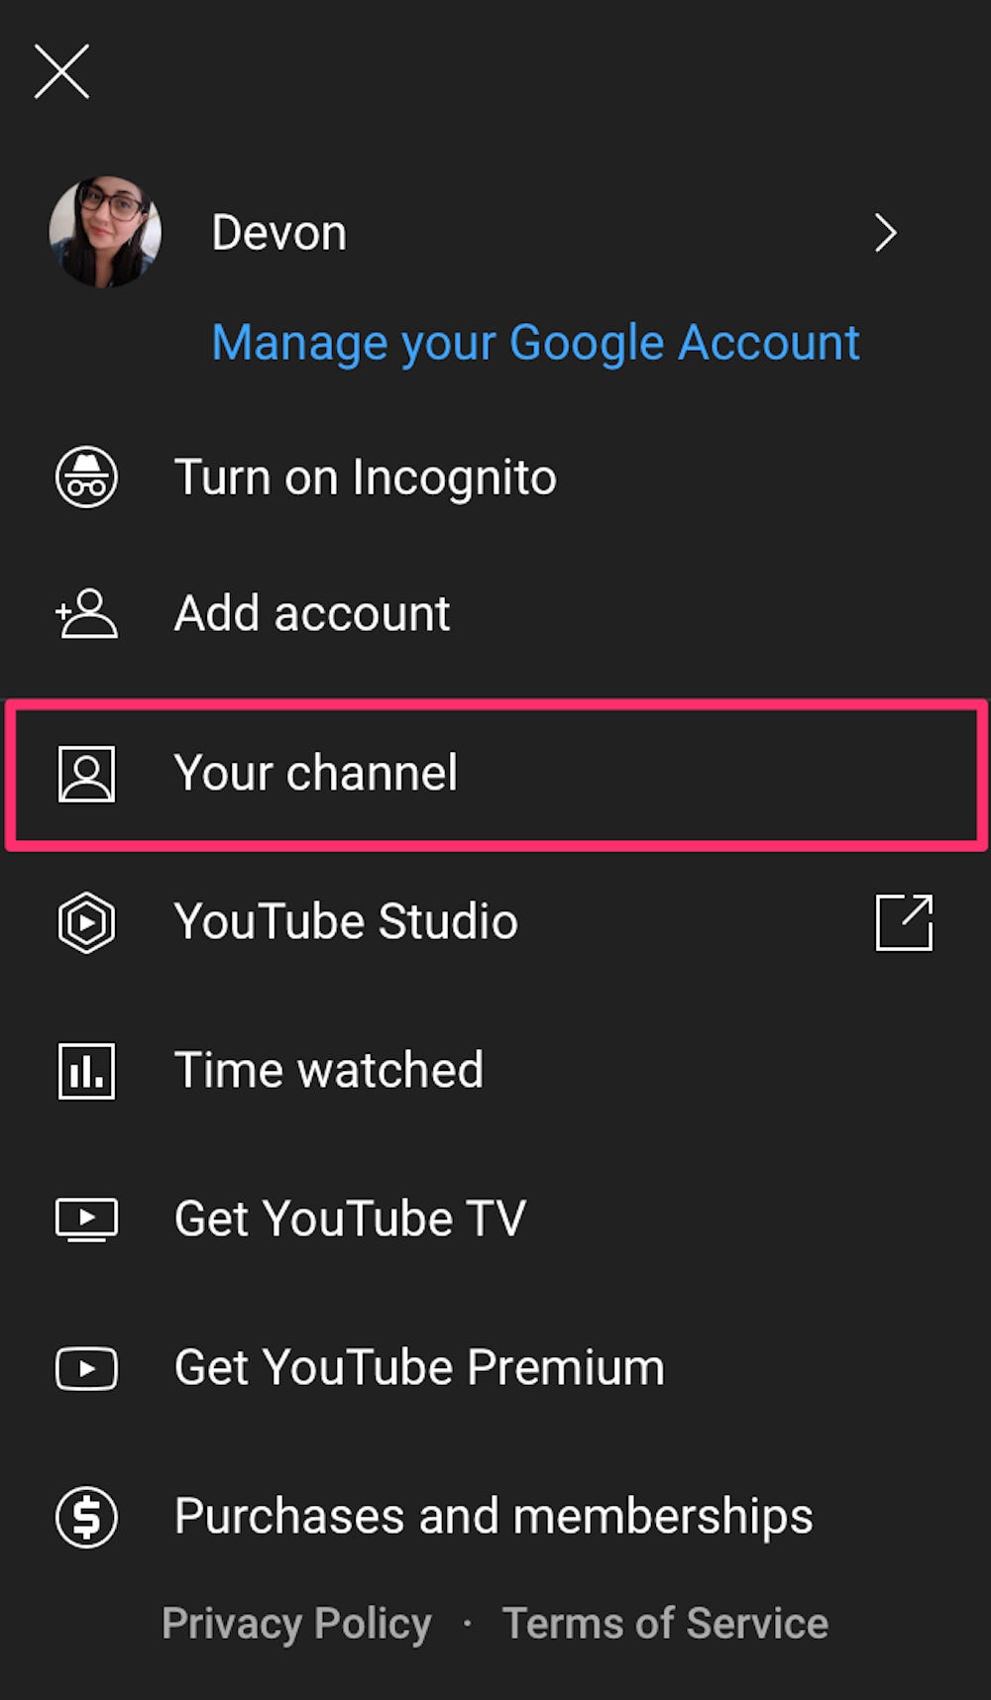Open Your channel

pyautogui.click(x=496, y=774)
